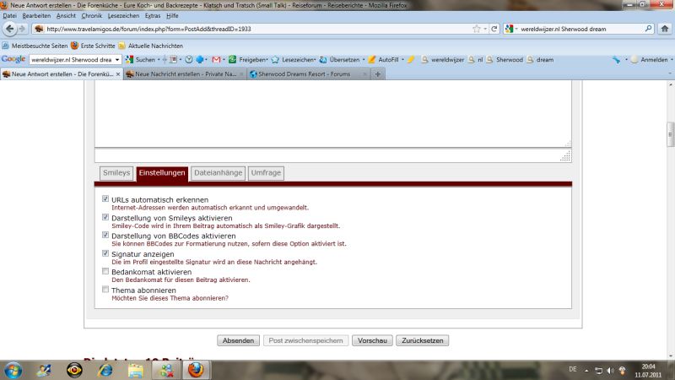Toggle Signatur anzeigen checkbox
675x380 pixels.
coord(105,253)
